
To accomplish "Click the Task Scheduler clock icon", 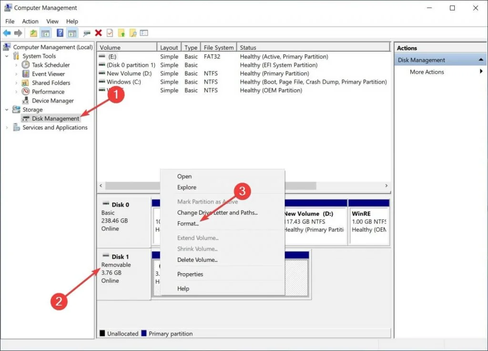I will pyautogui.click(x=26, y=65).
